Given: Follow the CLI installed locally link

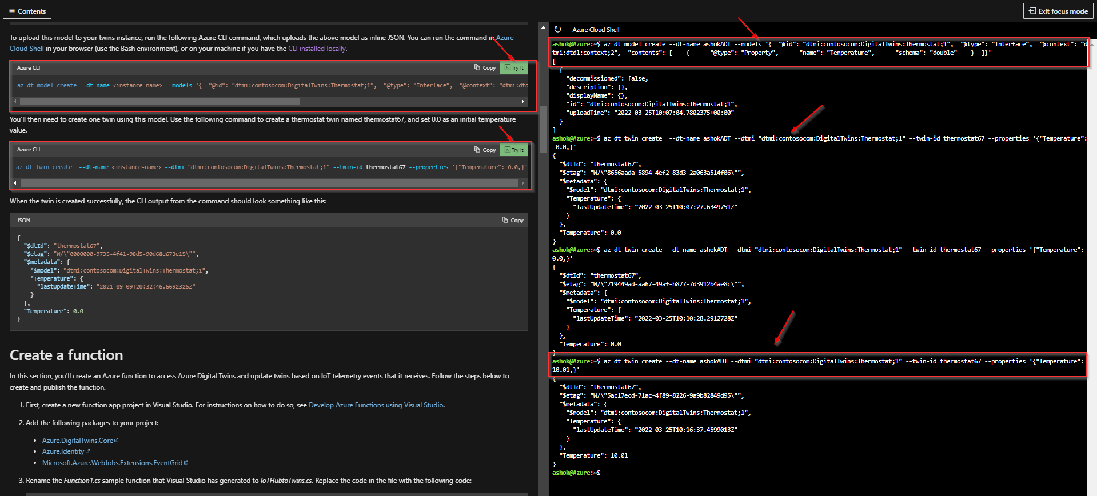Looking at the screenshot, I should pos(317,49).
